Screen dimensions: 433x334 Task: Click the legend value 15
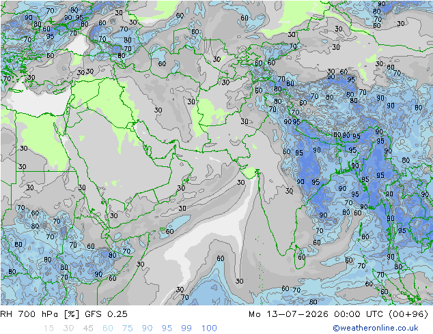coord(48,329)
